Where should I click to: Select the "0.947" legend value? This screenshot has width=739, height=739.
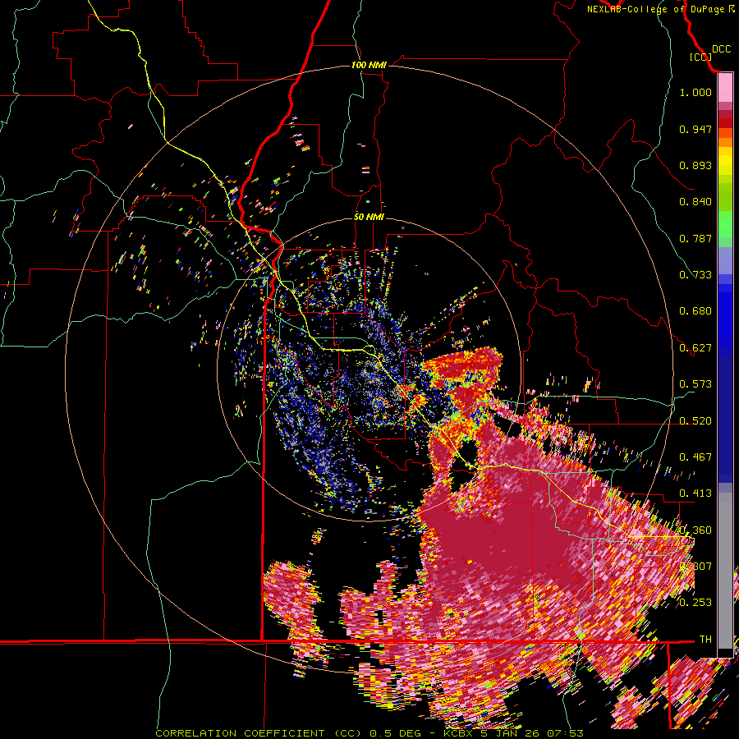coord(695,129)
